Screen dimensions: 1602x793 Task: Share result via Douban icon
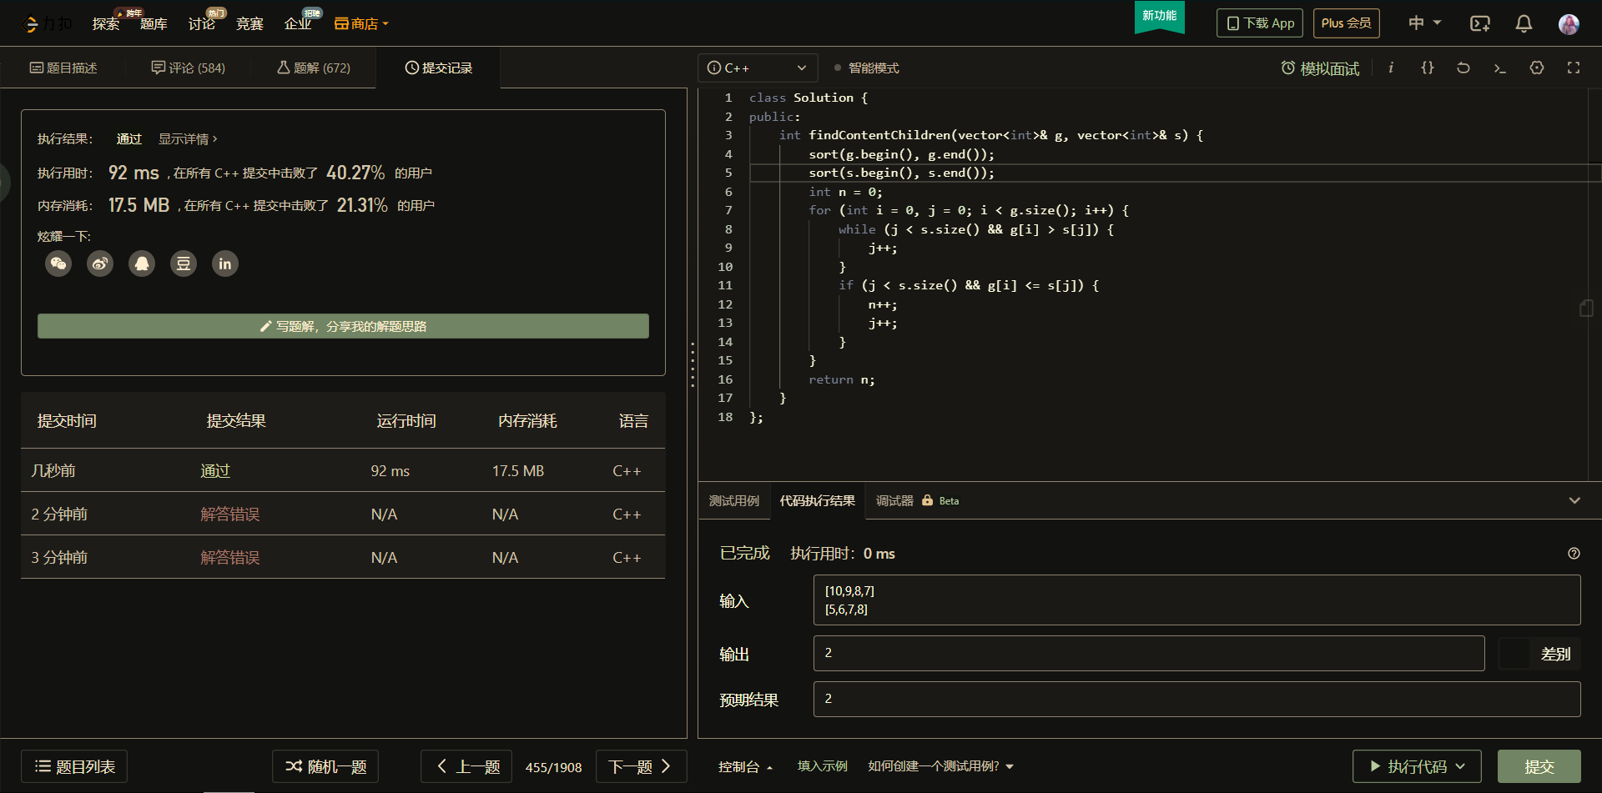184,264
